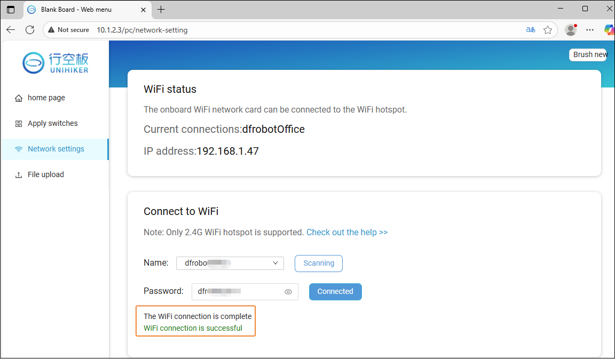Open a new browser tab
The height and width of the screenshot is (359, 615).
[161, 10]
